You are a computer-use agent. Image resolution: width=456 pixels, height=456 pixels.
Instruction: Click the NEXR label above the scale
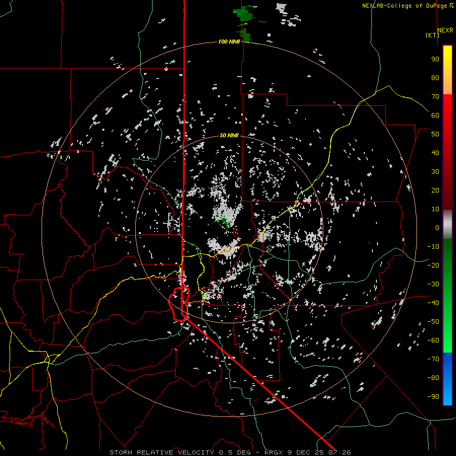[445, 30]
